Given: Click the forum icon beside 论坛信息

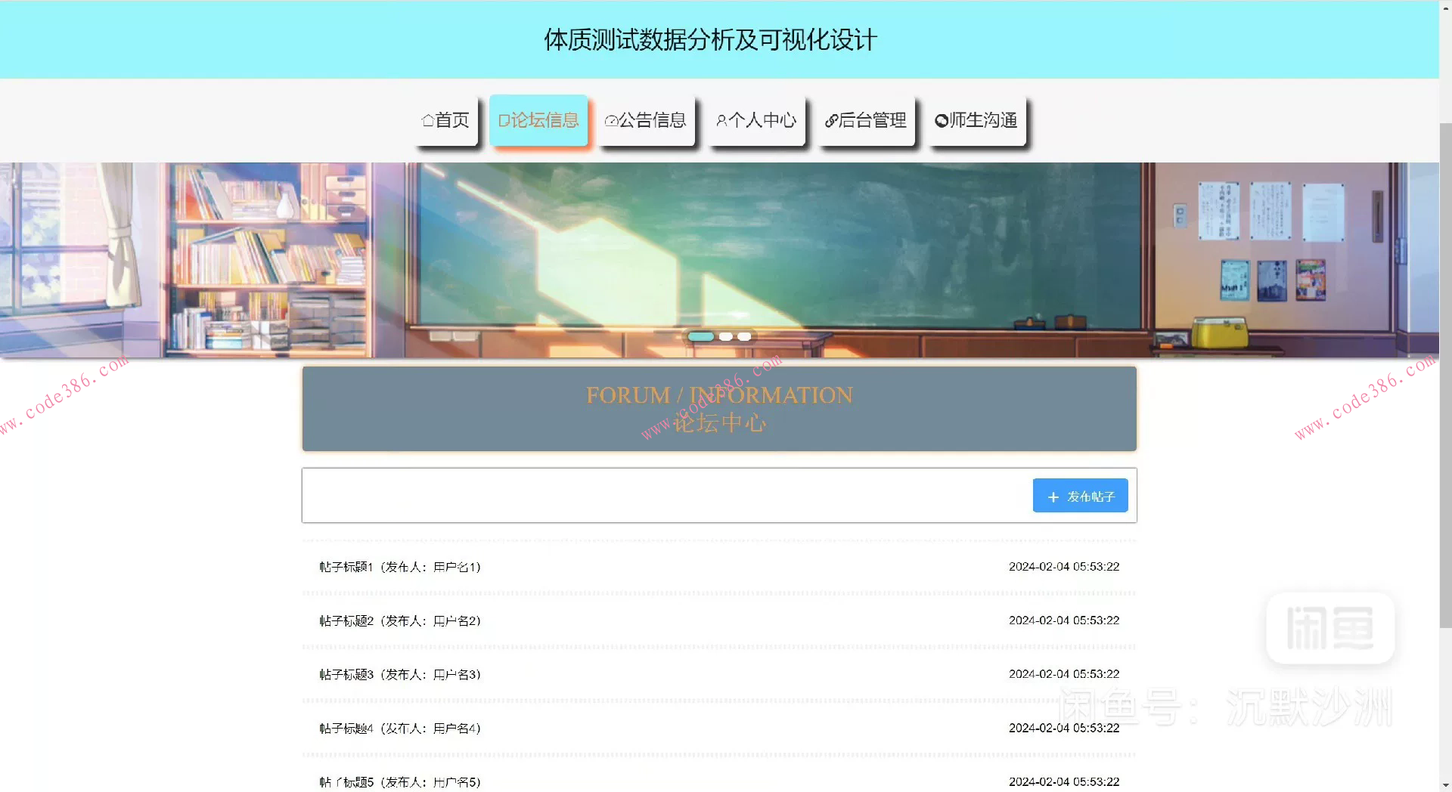Looking at the screenshot, I should (504, 120).
